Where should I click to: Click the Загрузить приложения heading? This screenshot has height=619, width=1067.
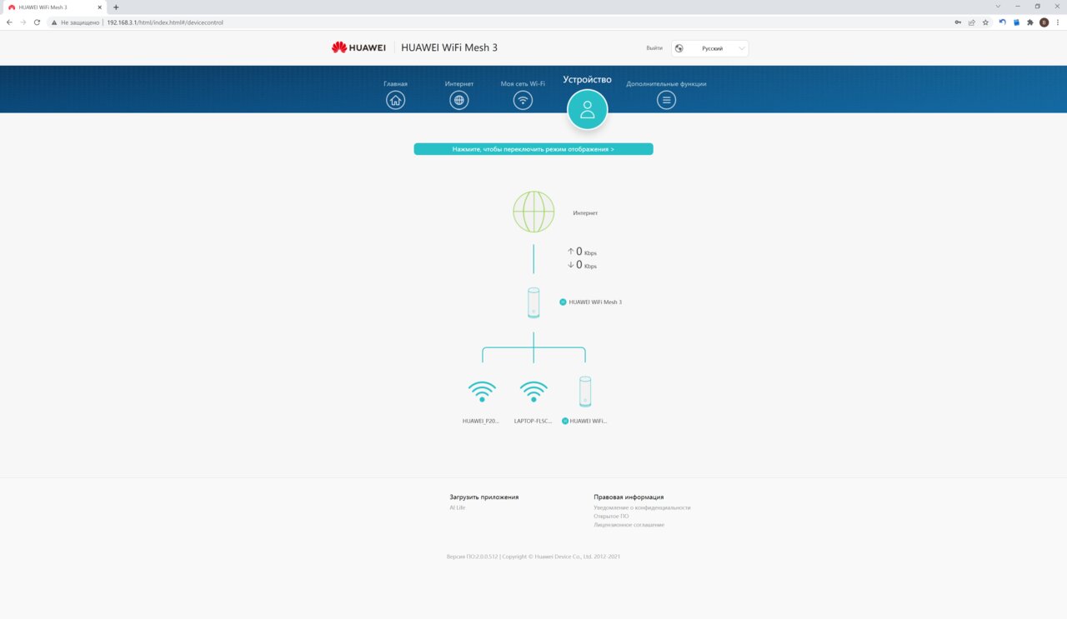coord(484,497)
